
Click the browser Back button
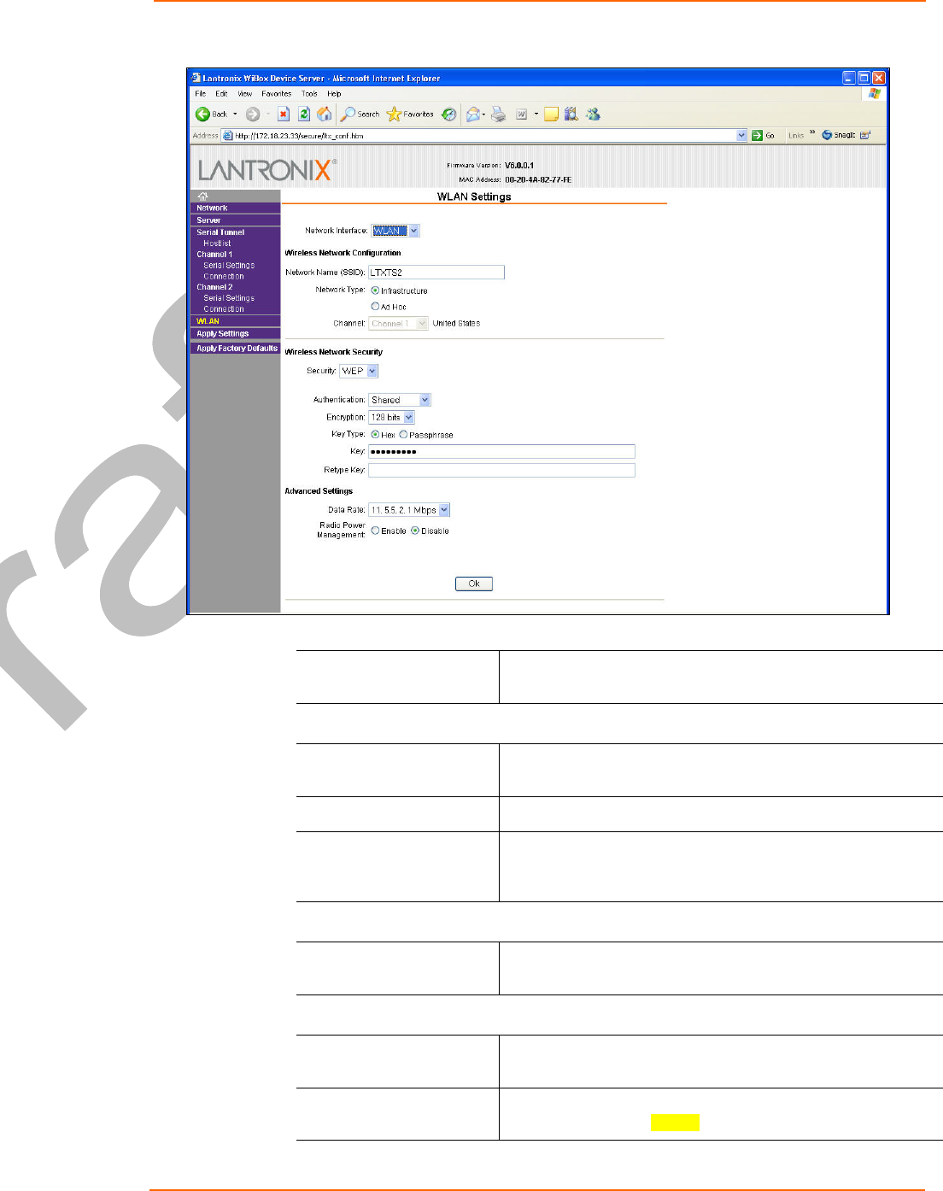pos(212,114)
